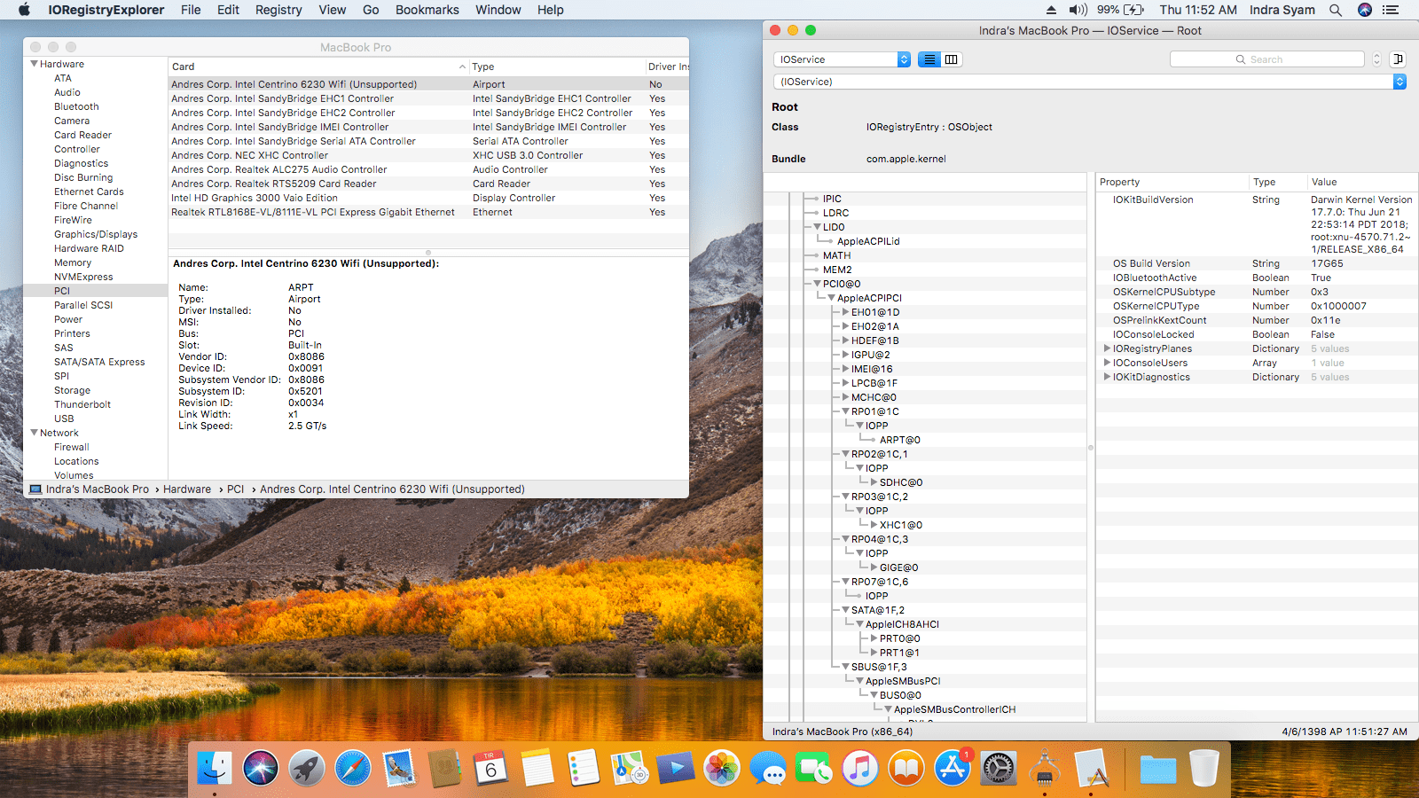Open System Preferences gear in Dock
This screenshot has height=798, width=1419.
point(999,768)
